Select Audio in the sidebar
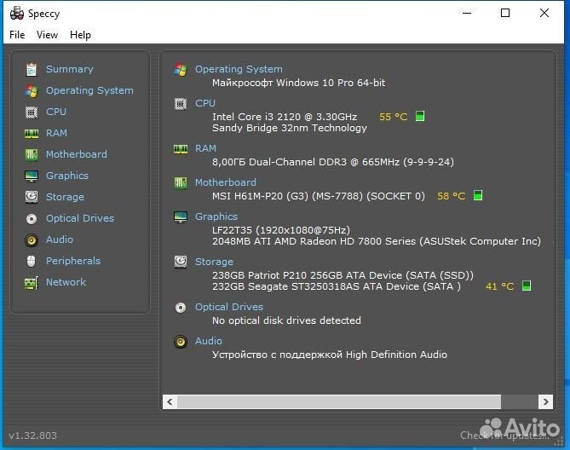The width and height of the screenshot is (570, 450). click(60, 239)
